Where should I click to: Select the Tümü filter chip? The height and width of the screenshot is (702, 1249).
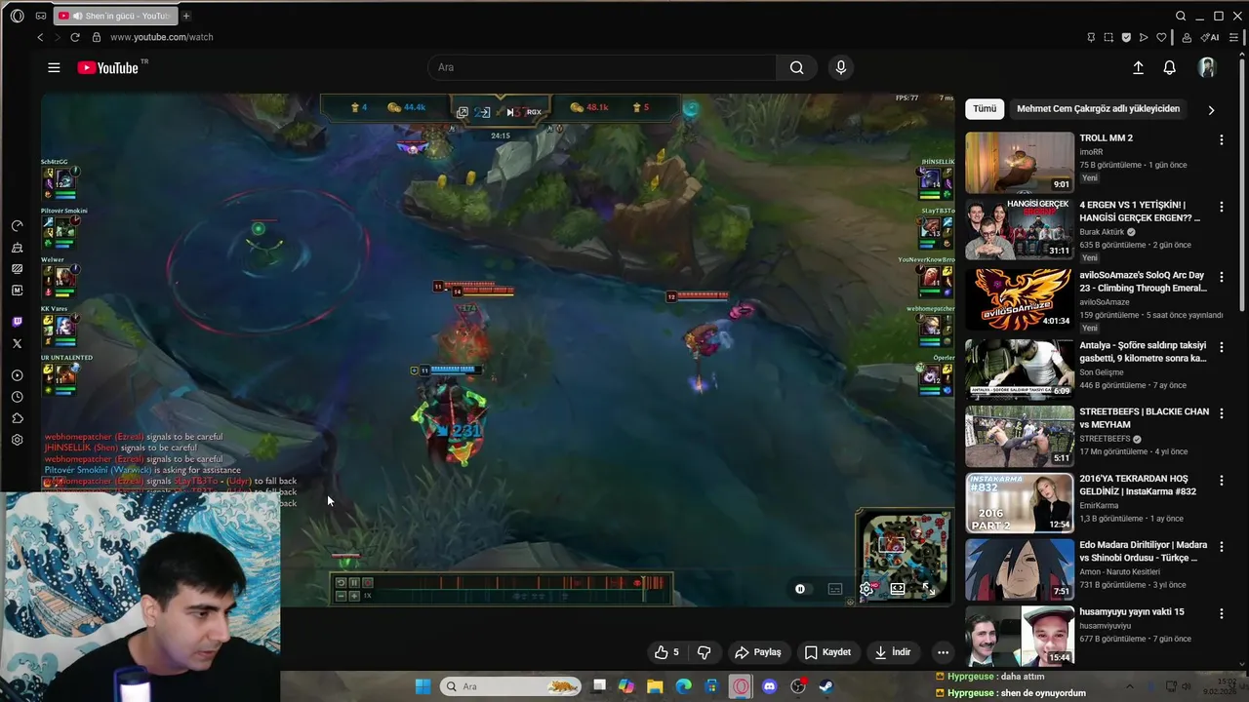(x=985, y=109)
